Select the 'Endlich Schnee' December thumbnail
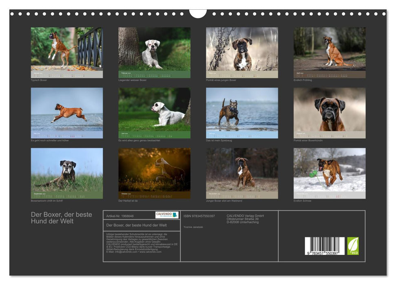This screenshot has height=285, width=396. [x=329, y=171]
